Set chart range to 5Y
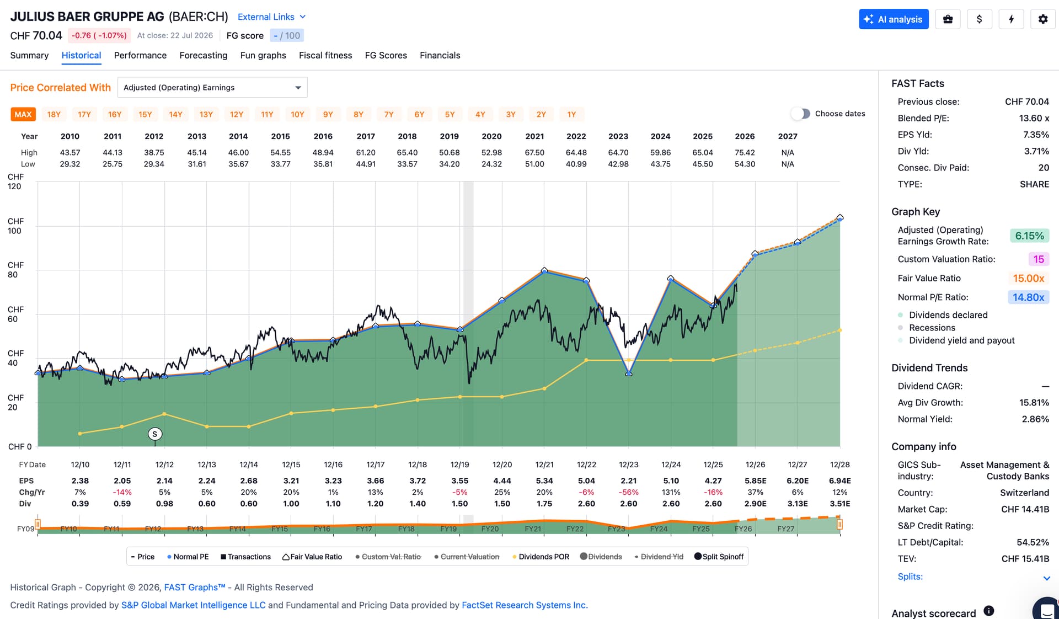This screenshot has width=1059, height=619. 450,114
